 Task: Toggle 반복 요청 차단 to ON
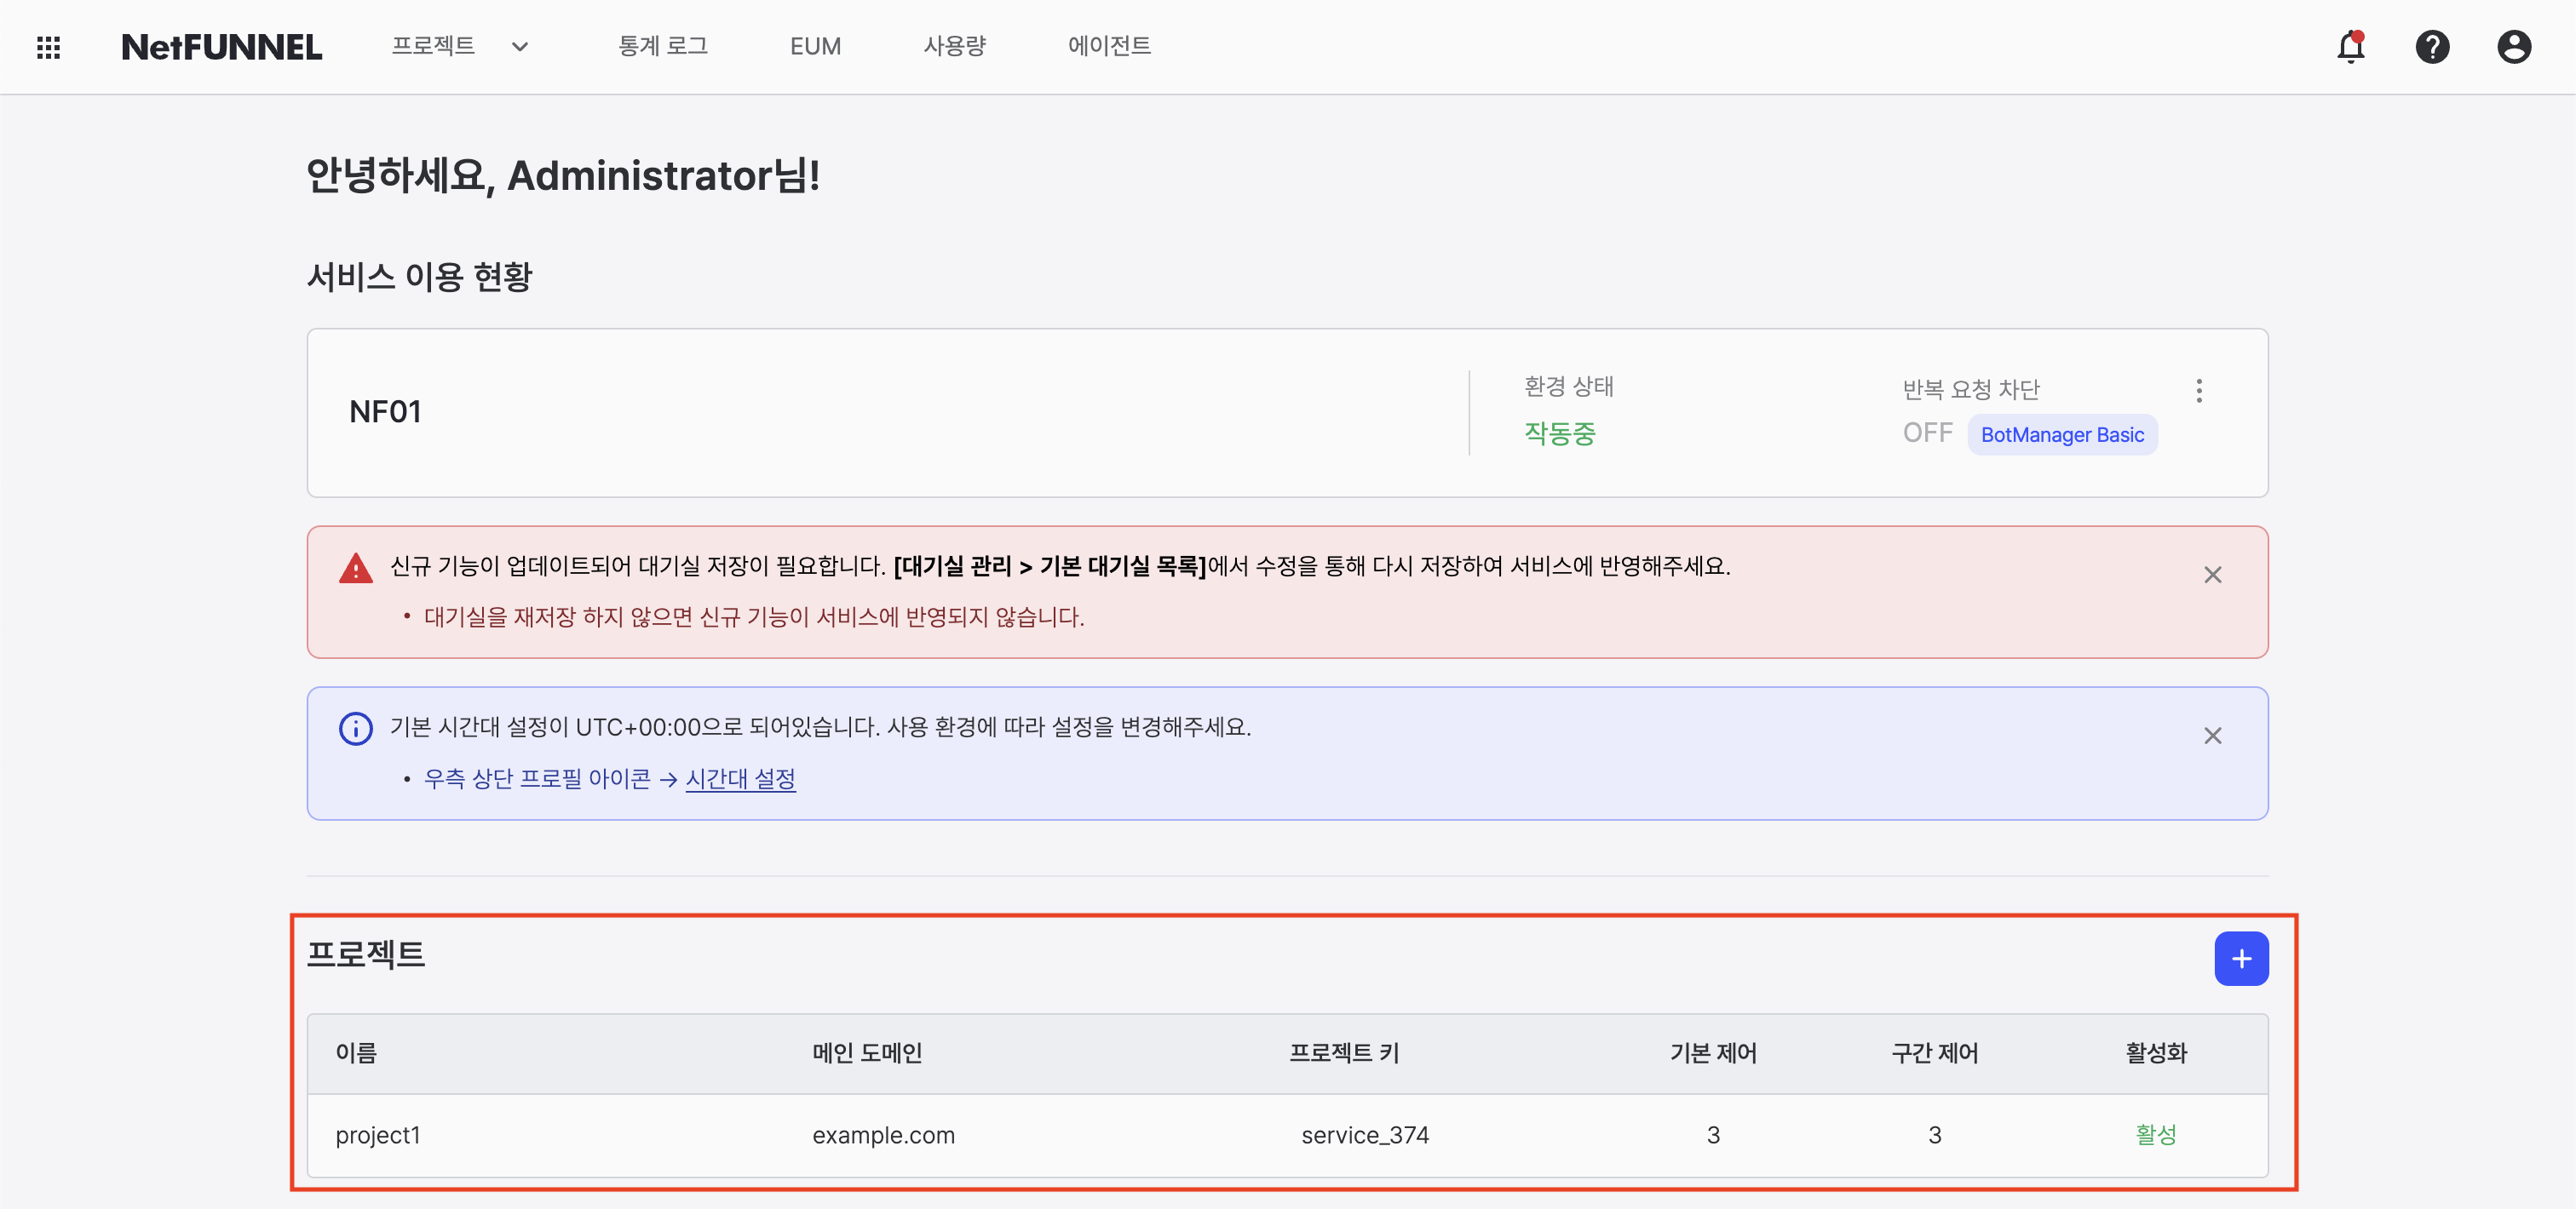(1927, 433)
